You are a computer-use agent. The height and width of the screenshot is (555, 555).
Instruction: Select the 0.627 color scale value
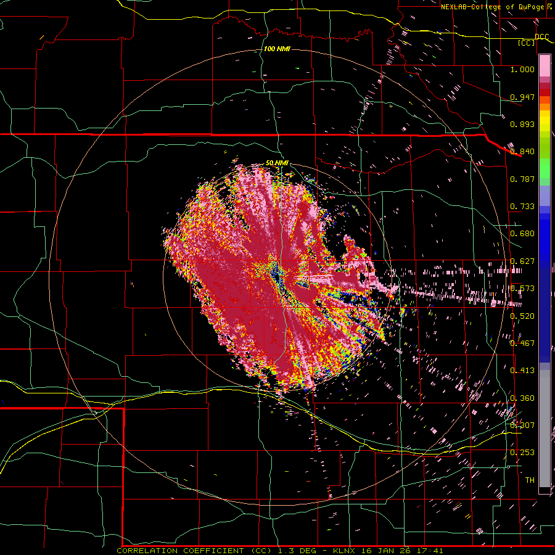tap(522, 261)
